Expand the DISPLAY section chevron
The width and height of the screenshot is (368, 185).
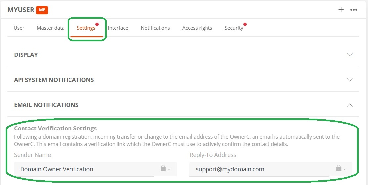tap(350, 55)
